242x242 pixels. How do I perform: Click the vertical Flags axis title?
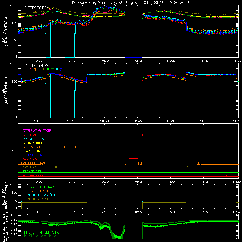click(12, 151)
